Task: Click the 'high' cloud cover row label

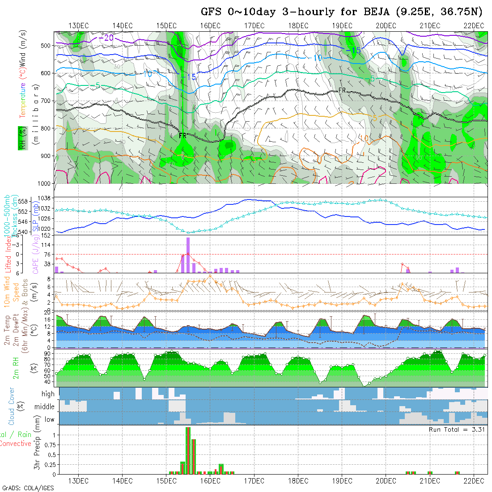Action: click(48, 394)
